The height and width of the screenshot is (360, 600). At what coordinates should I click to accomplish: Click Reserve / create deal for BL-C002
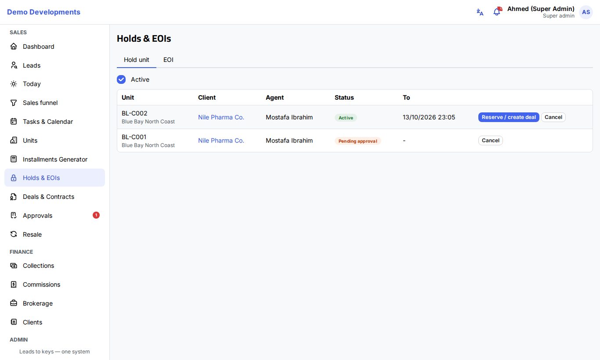coord(509,117)
